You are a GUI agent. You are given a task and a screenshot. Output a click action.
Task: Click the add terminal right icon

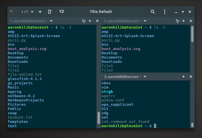tap(50, 12)
